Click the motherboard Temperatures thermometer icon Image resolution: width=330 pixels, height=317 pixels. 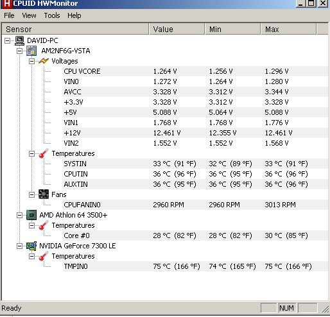click(44, 153)
